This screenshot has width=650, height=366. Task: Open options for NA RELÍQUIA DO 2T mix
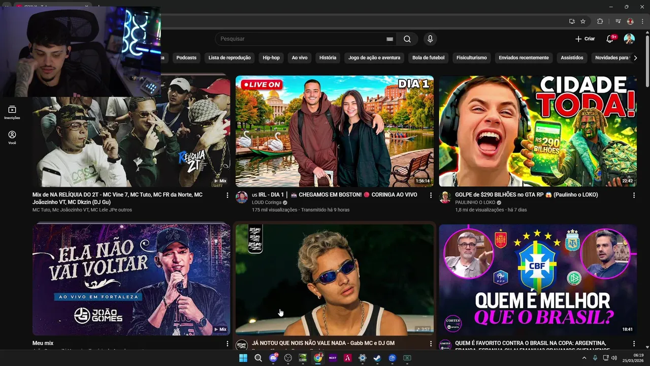tap(227, 195)
